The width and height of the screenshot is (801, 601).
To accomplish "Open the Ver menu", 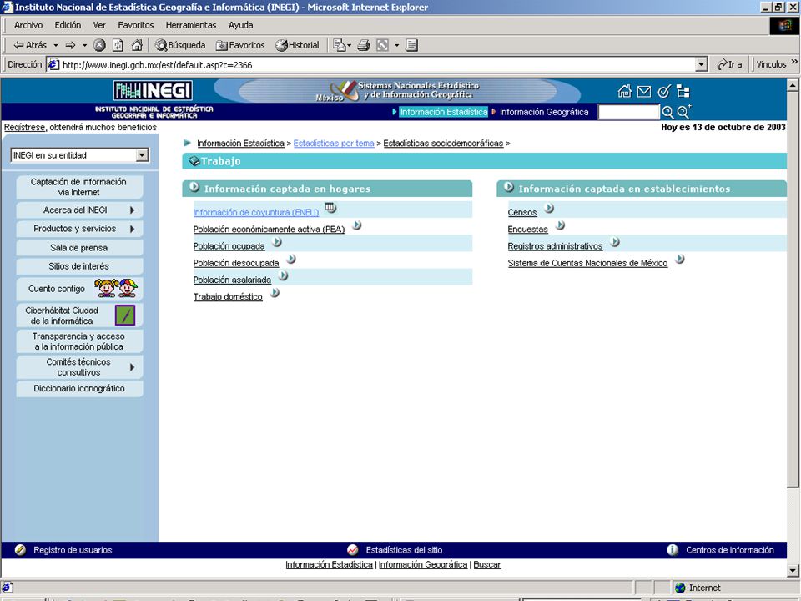I will (99, 25).
